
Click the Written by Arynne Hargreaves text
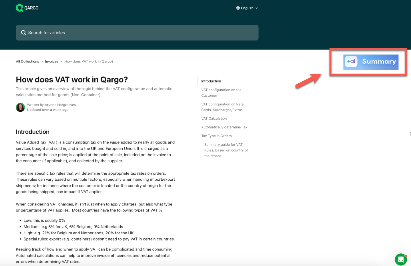point(51,105)
